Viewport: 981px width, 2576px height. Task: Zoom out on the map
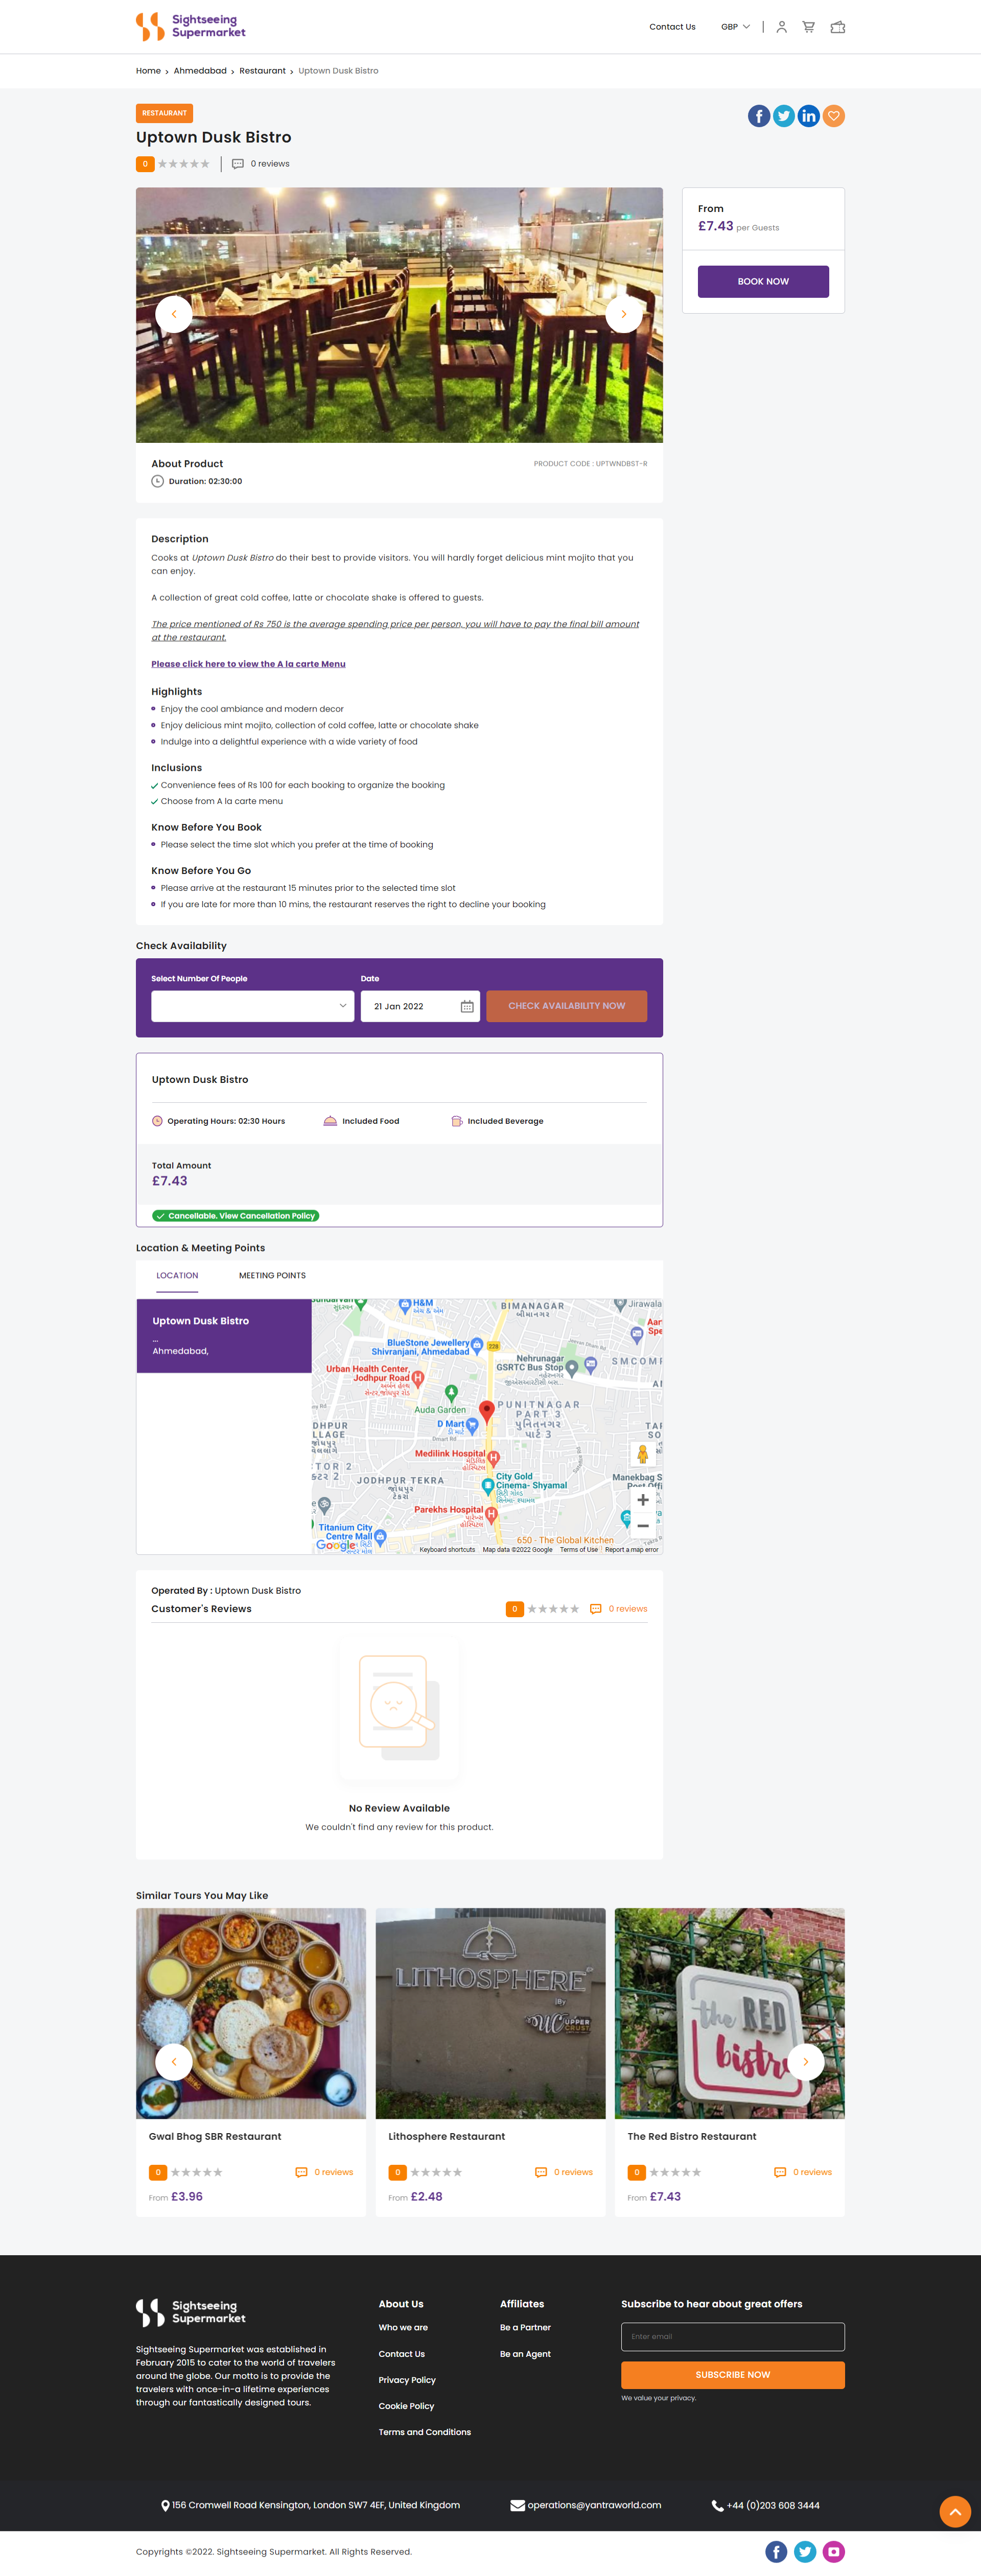(x=643, y=1526)
